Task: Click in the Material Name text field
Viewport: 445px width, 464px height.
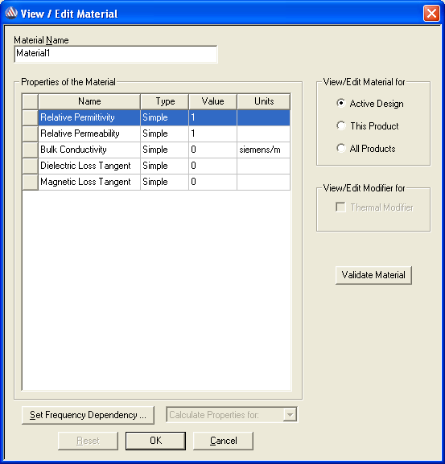Action: tap(116, 54)
